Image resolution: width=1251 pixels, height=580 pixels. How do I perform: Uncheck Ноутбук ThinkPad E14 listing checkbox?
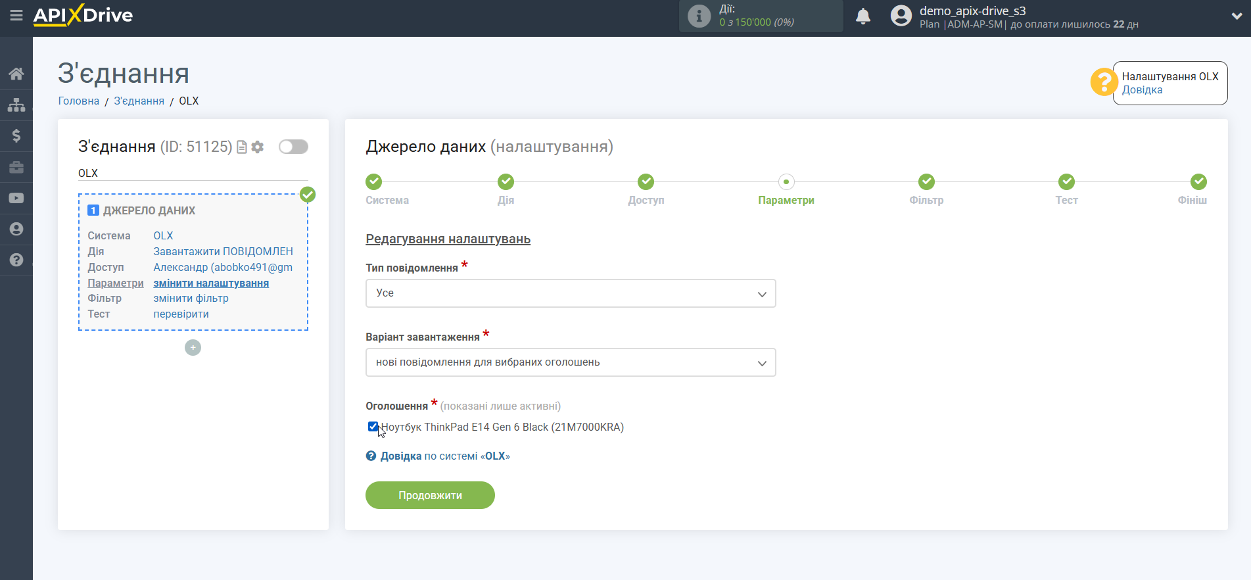pyautogui.click(x=373, y=427)
